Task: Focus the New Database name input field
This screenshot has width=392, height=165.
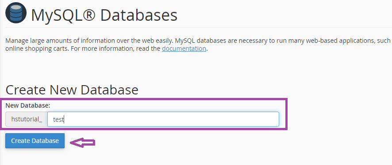Action: [x=163, y=119]
